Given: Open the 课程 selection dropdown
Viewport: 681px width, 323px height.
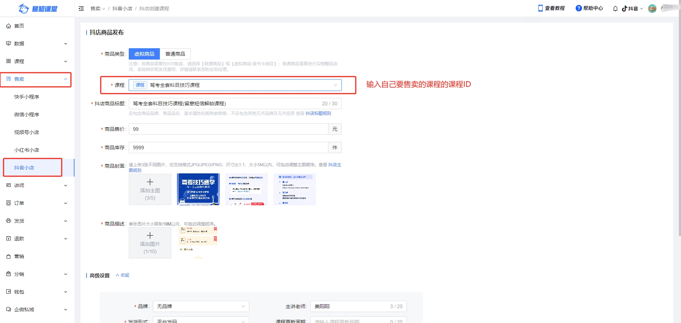Looking at the screenshot, I should (x=235, y=85).
